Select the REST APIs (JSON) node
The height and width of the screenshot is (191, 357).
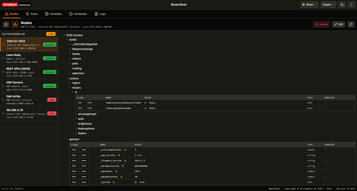point(29,72)
